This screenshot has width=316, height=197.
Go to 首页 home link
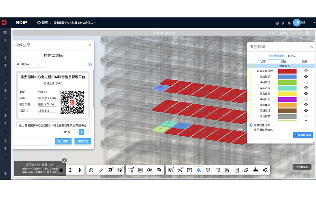(x=42, y=23)
